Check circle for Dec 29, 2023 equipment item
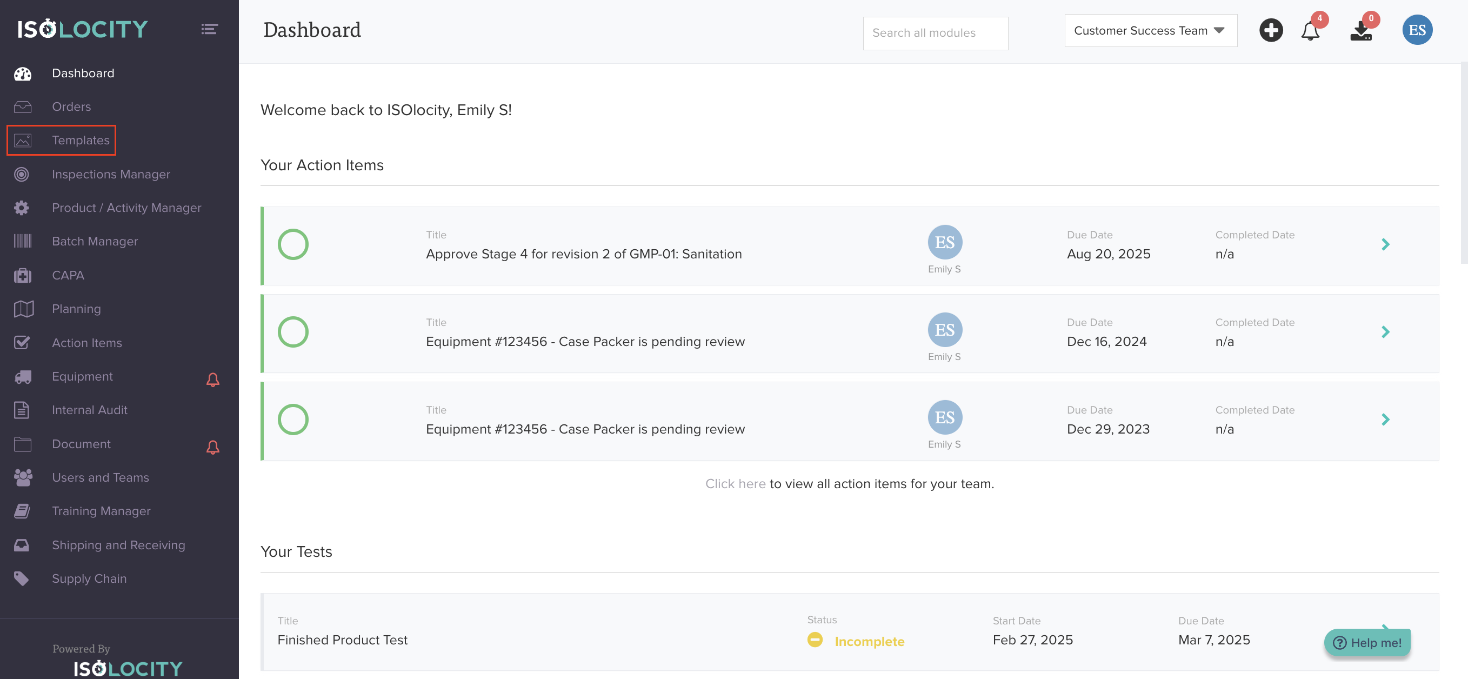This screenshot has height=679, width=1468. click(x=293, y=420)
